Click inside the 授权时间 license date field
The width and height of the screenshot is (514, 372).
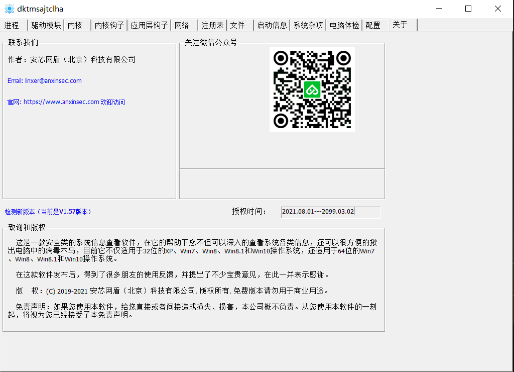tap(330, 212)
